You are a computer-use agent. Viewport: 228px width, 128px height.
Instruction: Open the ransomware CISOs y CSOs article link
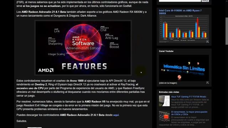point(189,113)
